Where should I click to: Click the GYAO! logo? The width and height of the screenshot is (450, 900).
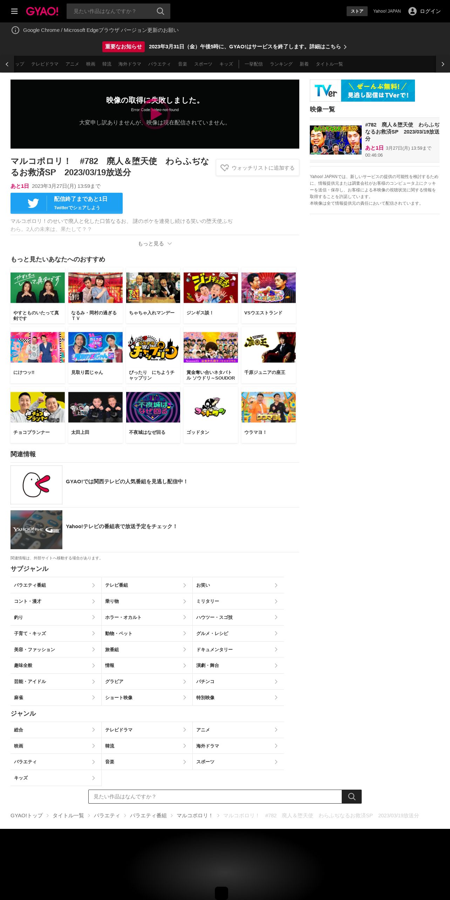tap(42, 11)
